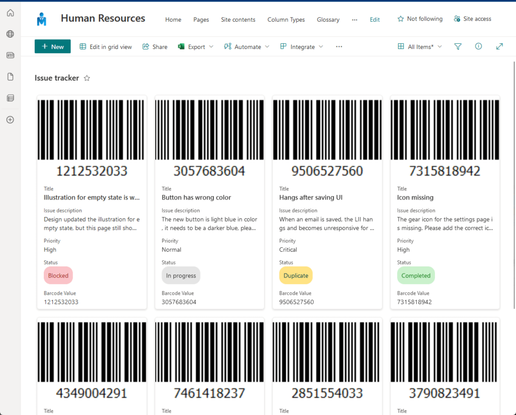This screenshot has width=516, height=415.
Task: Click the Create plus circle icon
Action: [x=10, y=120]
